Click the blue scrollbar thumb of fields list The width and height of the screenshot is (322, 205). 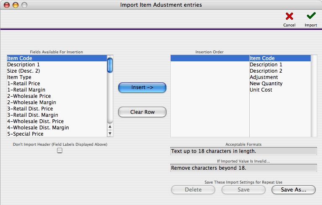coord(110,65)
